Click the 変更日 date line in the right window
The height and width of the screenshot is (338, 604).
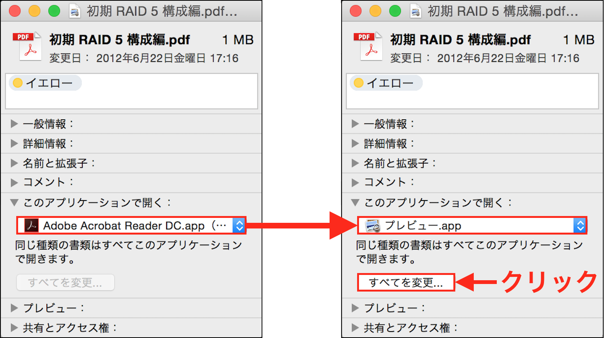485,58
